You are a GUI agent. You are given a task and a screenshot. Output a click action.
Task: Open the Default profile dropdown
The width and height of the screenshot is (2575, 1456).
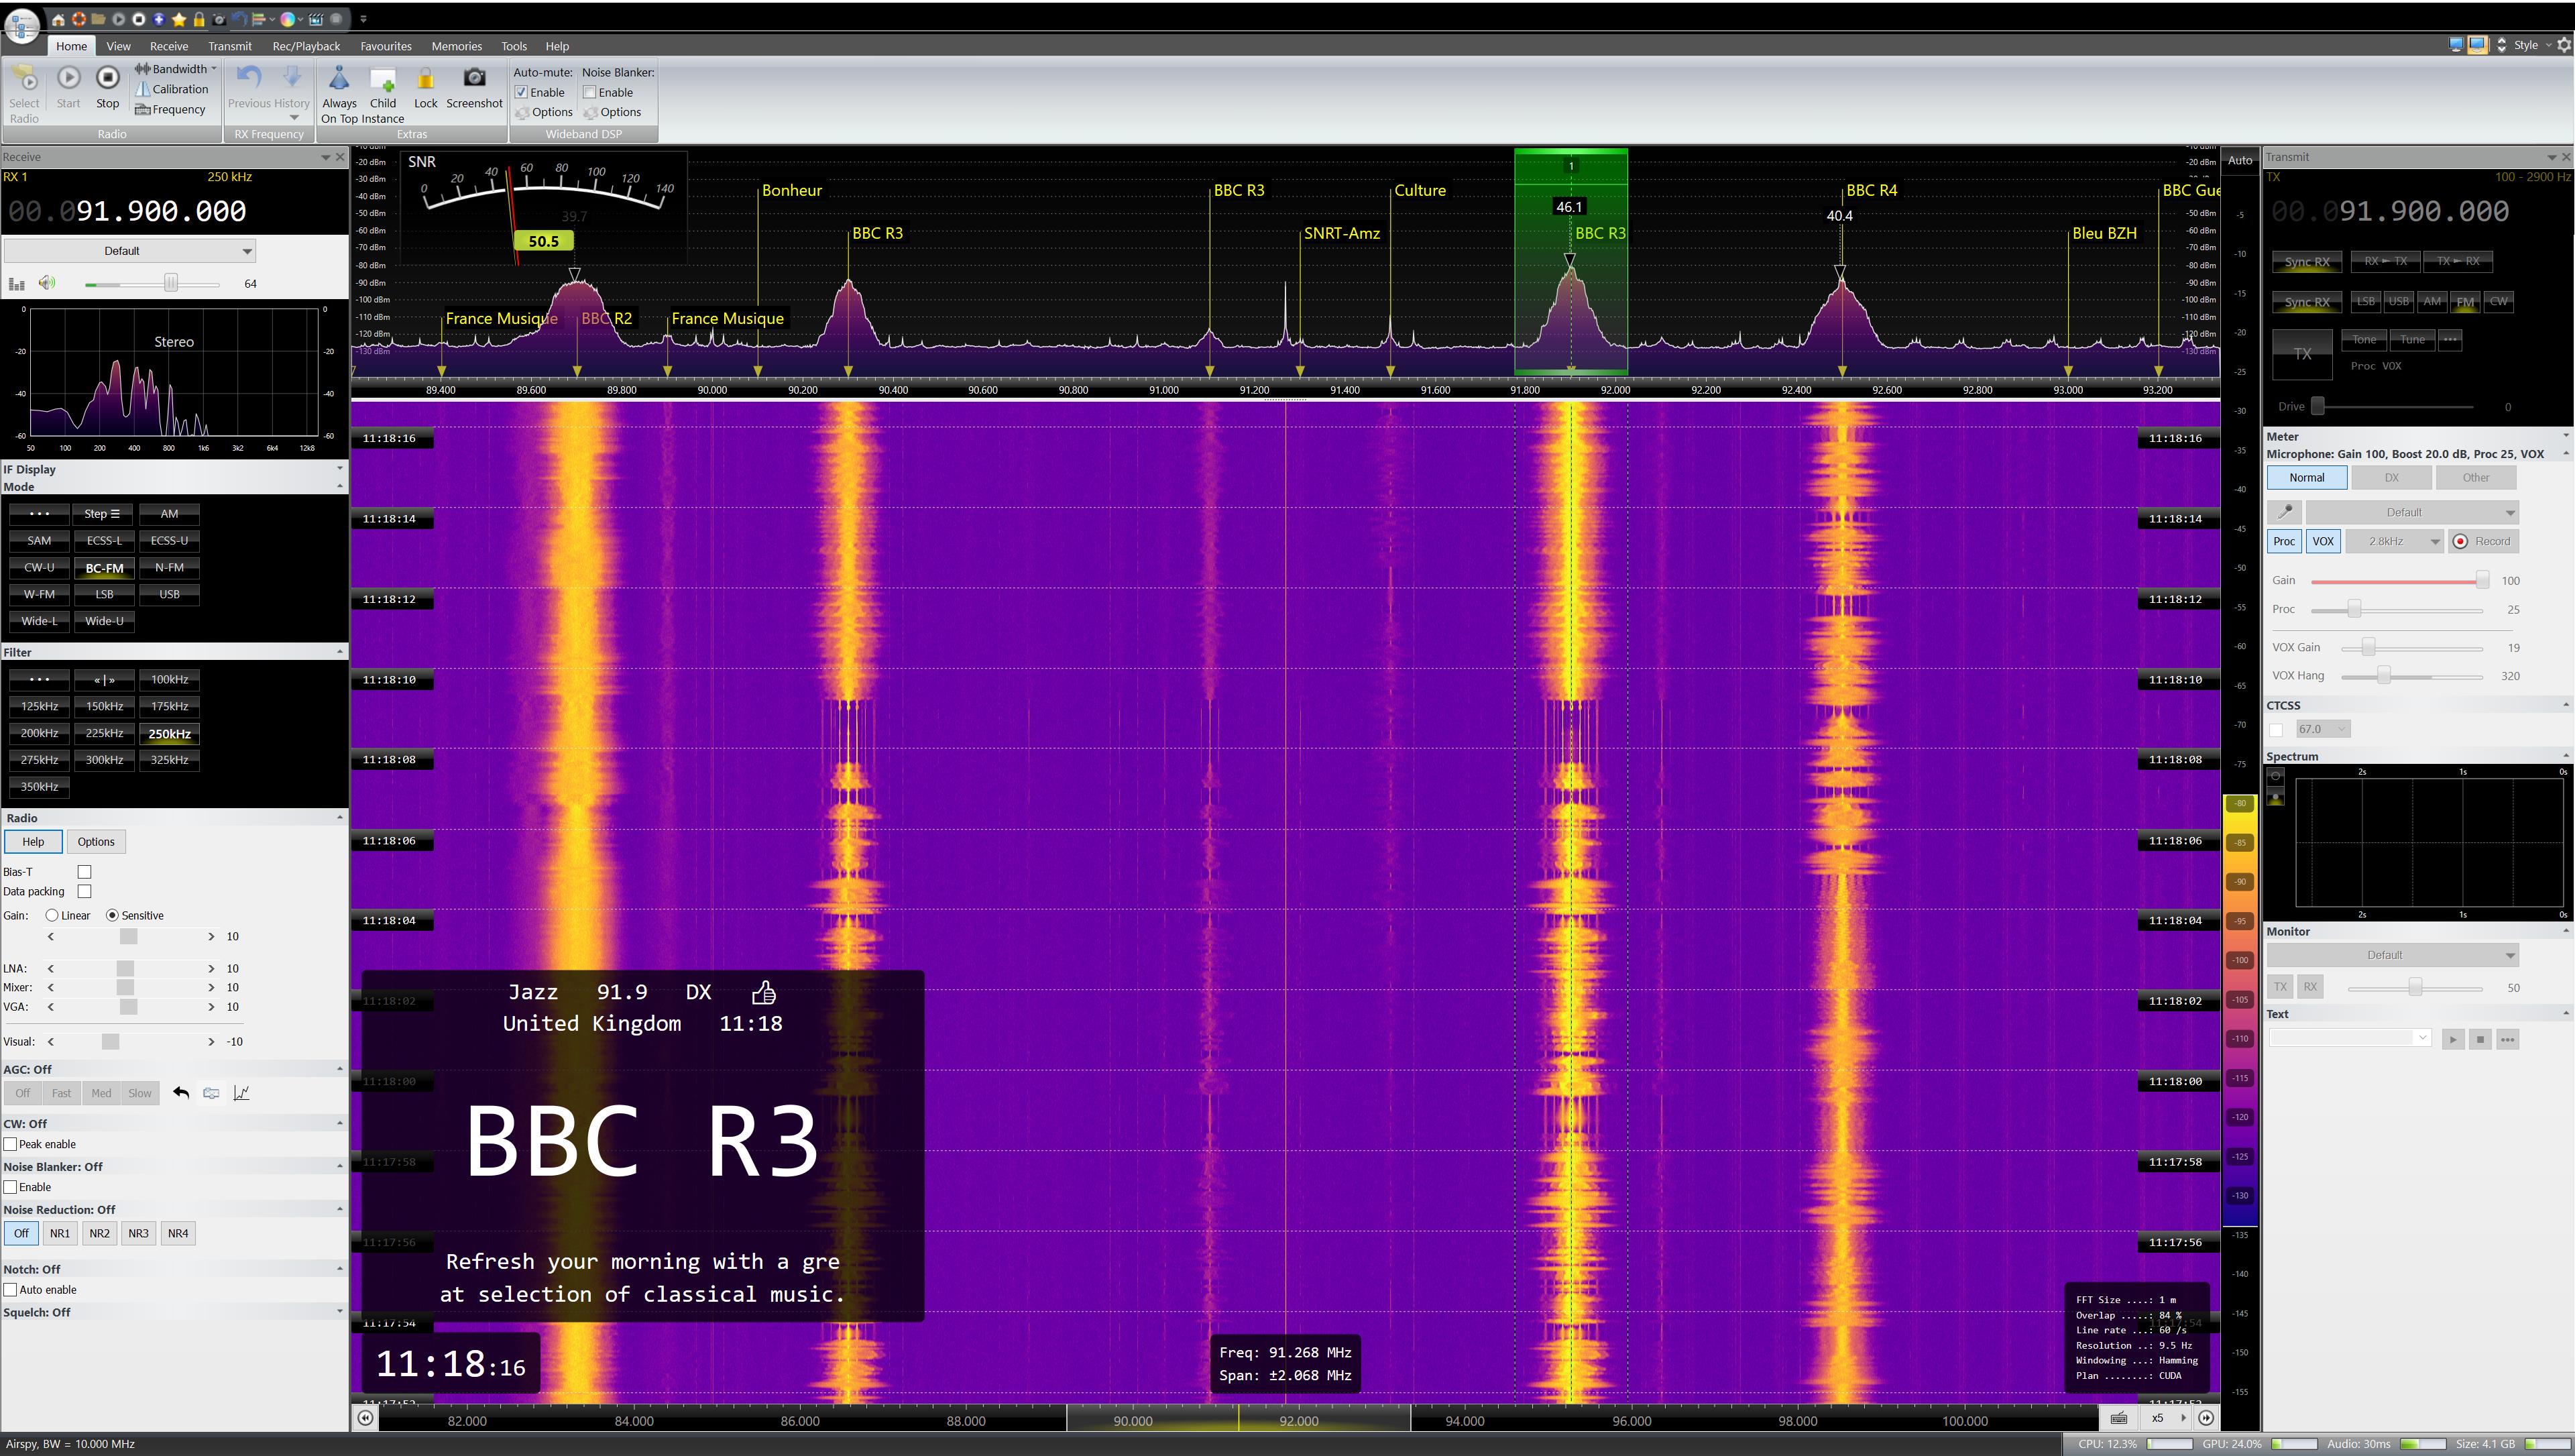point(129,251)
